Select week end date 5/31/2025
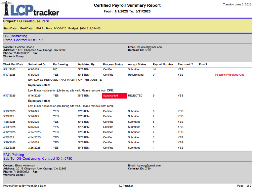The image size is (254, 190). click(x=9, y=69)
